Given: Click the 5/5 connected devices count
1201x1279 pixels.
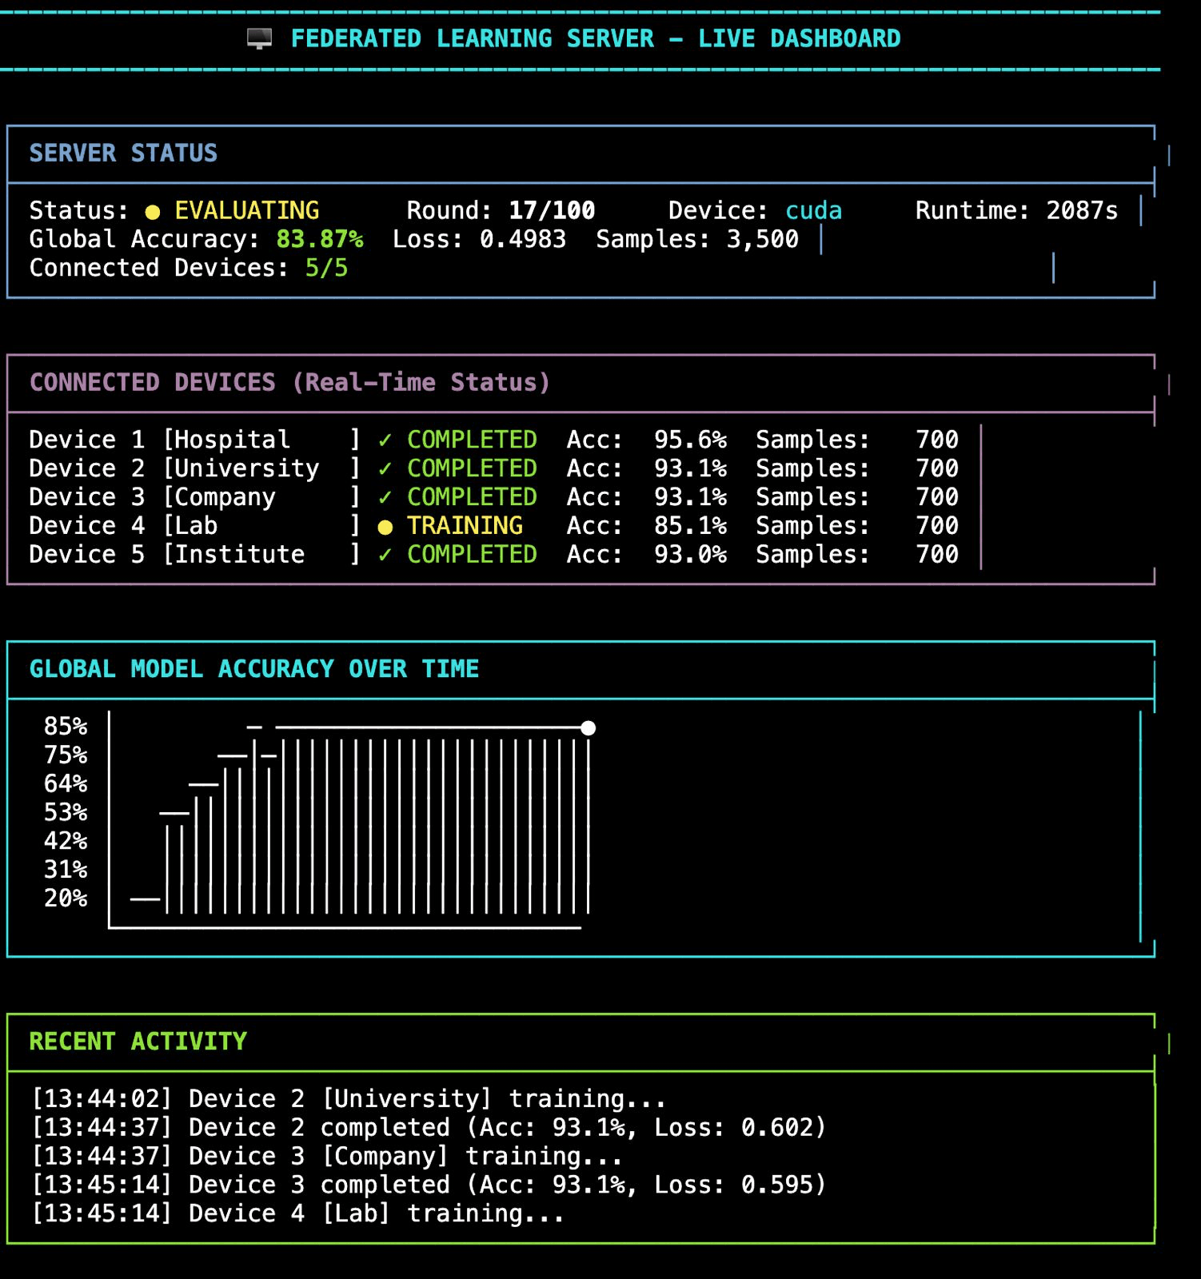Looking at the screenshot, I should [x=326, y=269].
